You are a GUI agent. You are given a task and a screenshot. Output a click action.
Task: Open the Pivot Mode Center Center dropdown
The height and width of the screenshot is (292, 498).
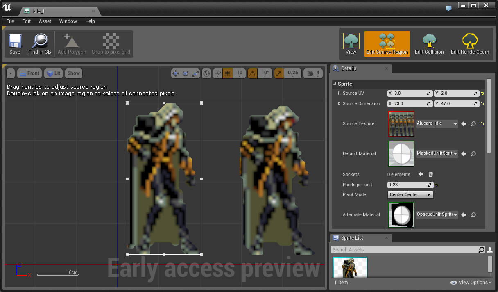[410, 194]
